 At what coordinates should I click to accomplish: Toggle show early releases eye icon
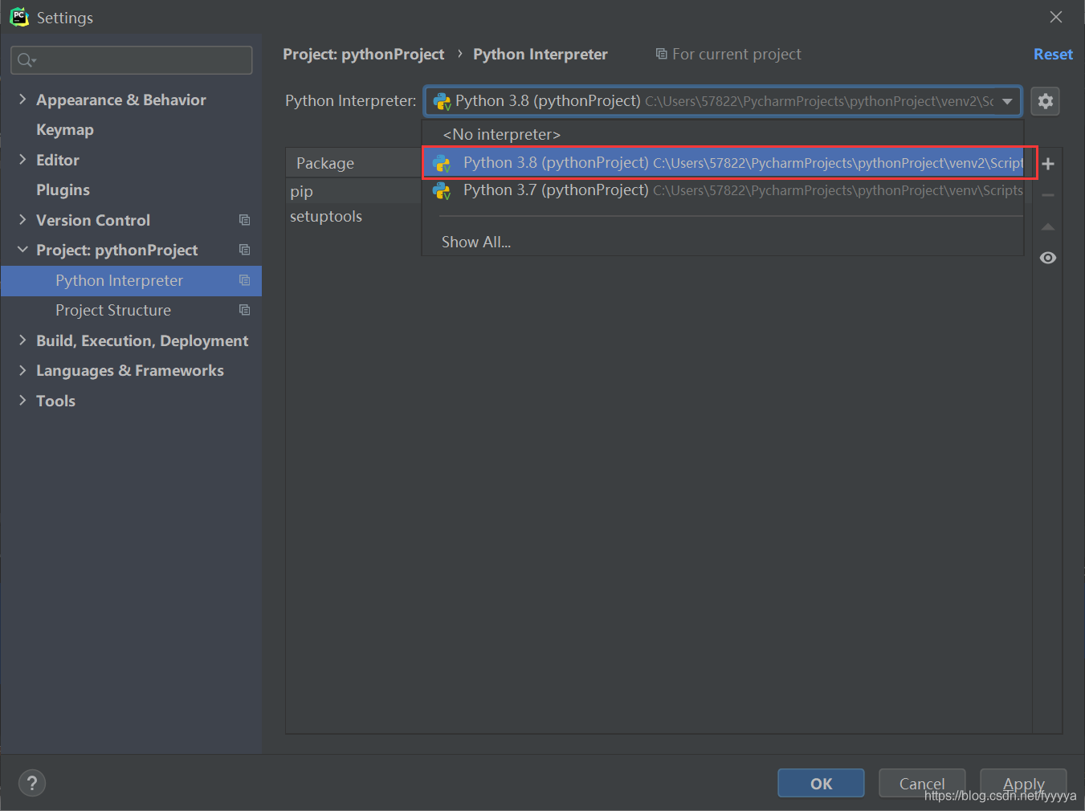click(x=1048, y=258)
